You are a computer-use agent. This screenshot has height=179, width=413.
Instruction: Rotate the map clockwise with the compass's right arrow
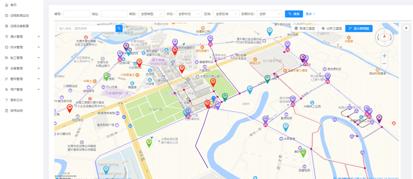click(390, 37)
